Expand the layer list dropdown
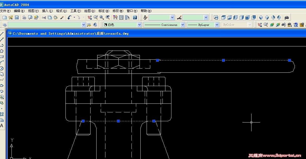The width and height of the screenshot is (306, 159). 83,25
